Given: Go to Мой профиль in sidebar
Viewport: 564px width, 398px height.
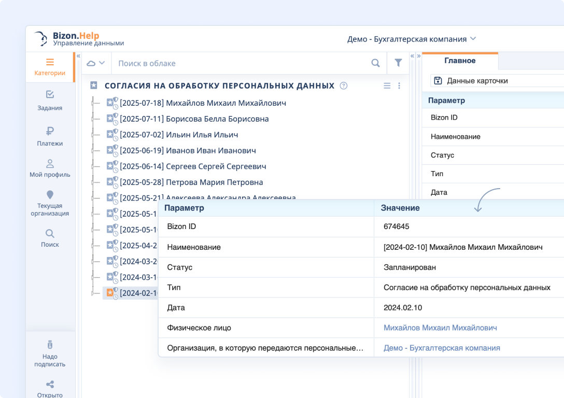Looking at the screenshot, I should click(x=50, y=168).
